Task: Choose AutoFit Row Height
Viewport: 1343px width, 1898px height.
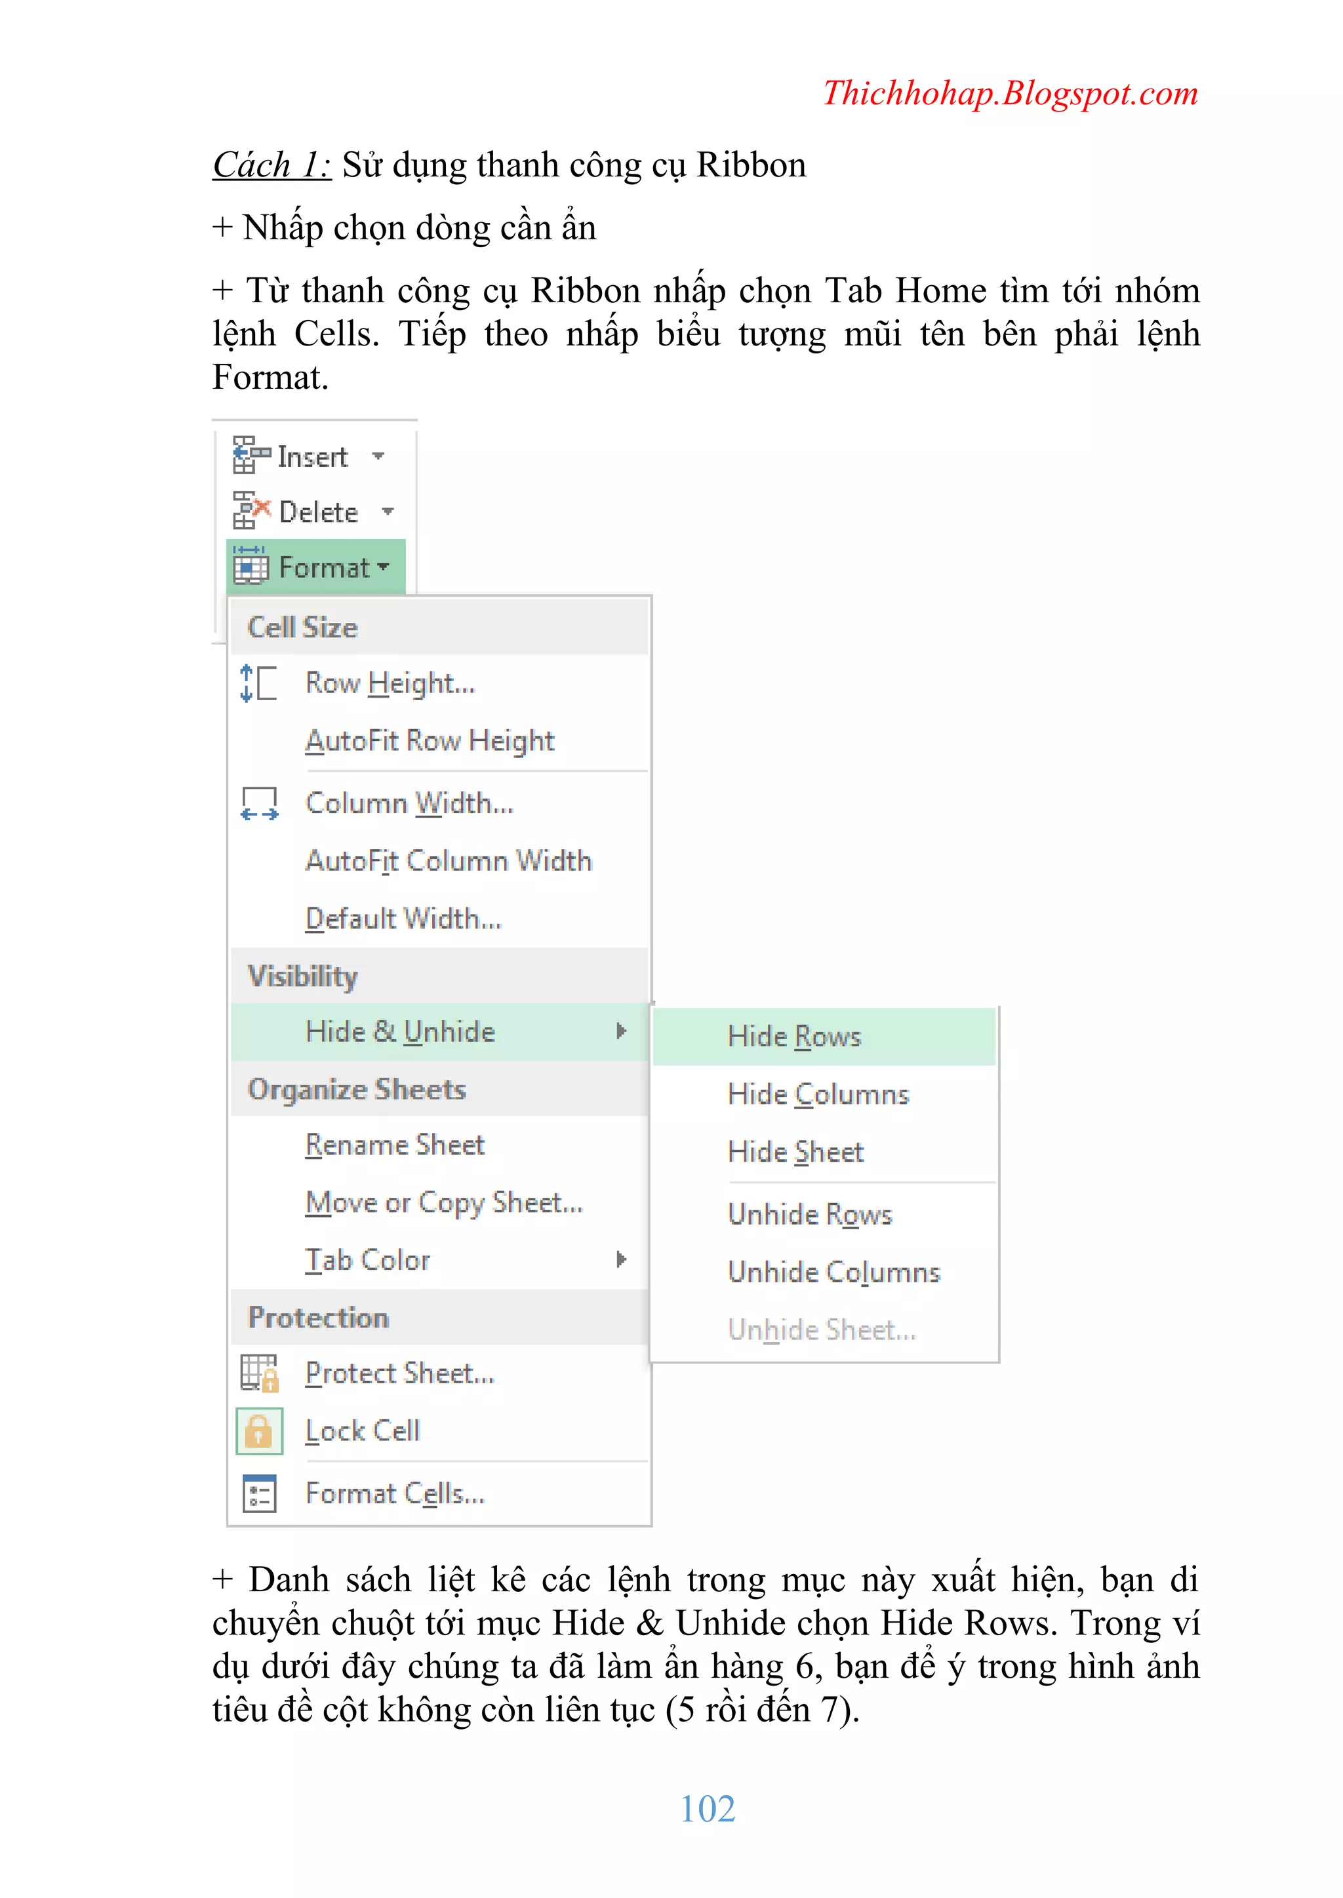Action: [430, 741]
